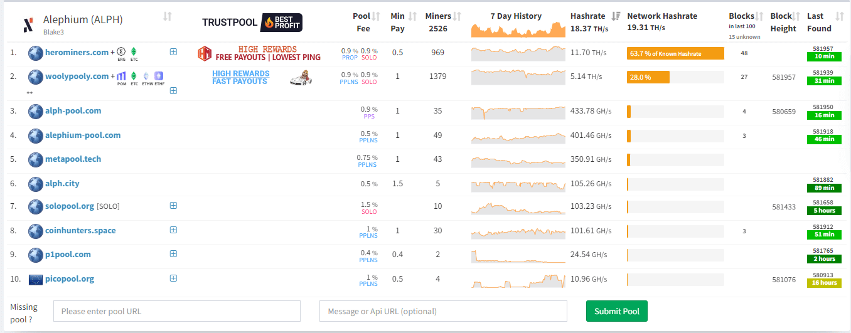This screenshot has width=851, height=333.
Task: Click the Alephium coin logo icon
Action: 28,25
